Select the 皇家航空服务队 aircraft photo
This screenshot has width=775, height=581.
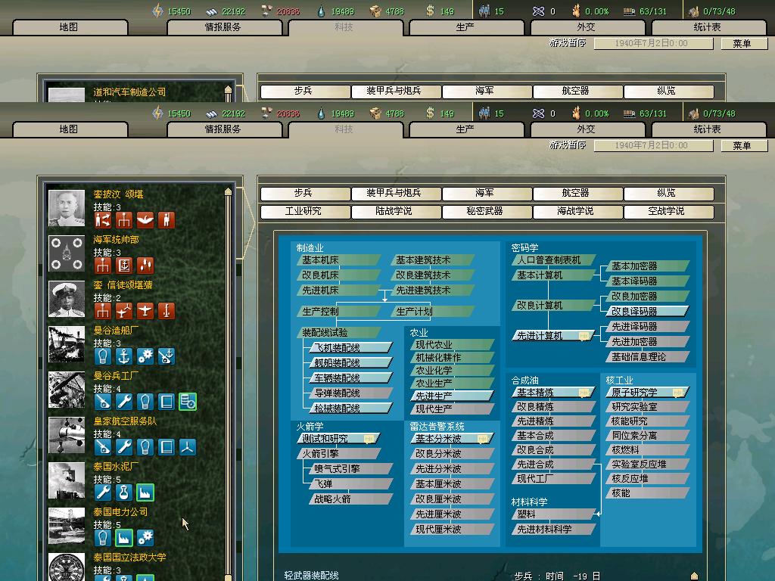[67, 436]
